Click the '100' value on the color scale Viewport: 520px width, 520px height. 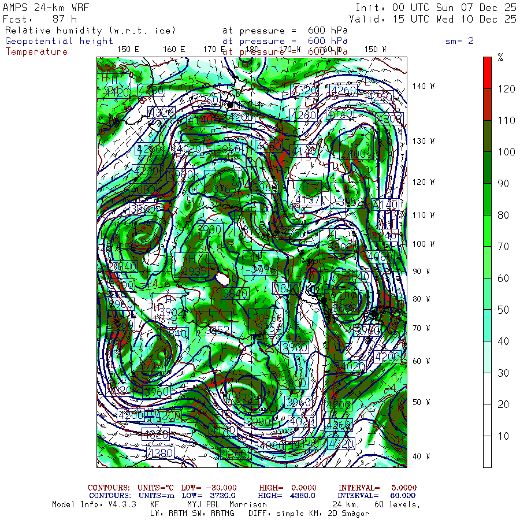[x=506, y=152]
